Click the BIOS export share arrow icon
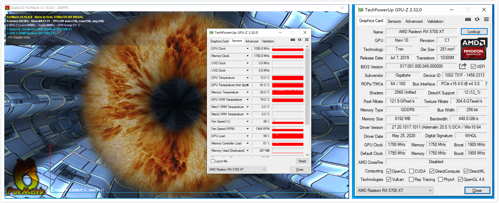Screen dimensions: 499x203 [463, 66]
